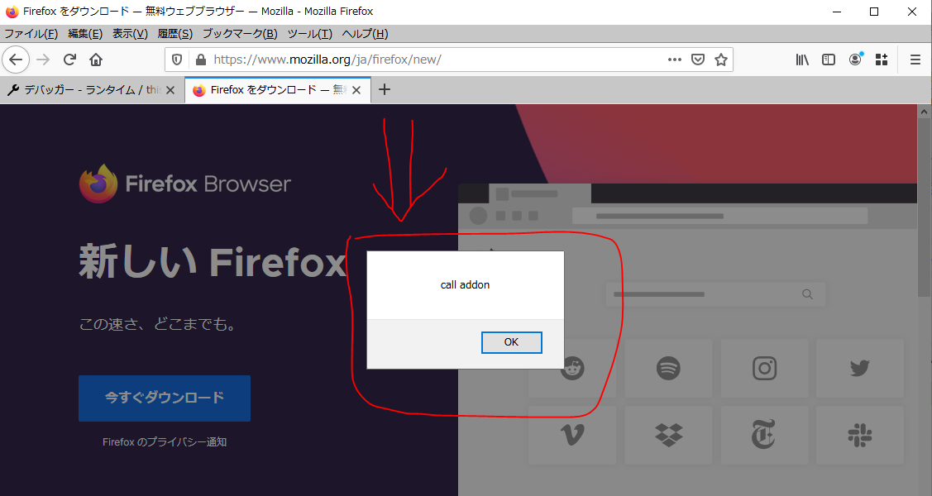This screenshot has height=496, width=932.
Task: Click the Instagram tile icon
Action: [764, 369]
